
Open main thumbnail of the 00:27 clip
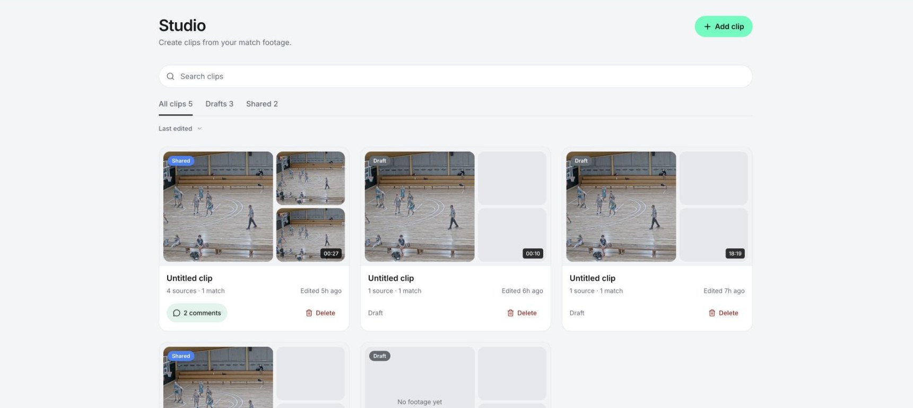pyautogui.click(x=218, y=206)
